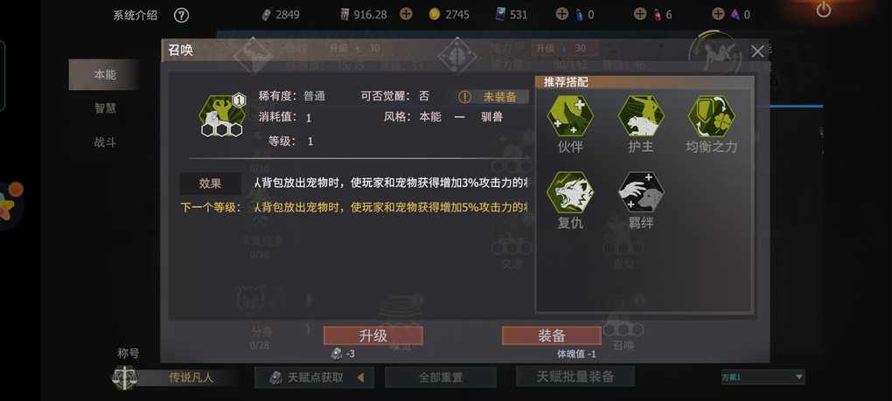The width and height of the screenshot is (892, 401).
Task: Select the 均衡之力 talent icon
Action: coord(711,115)
